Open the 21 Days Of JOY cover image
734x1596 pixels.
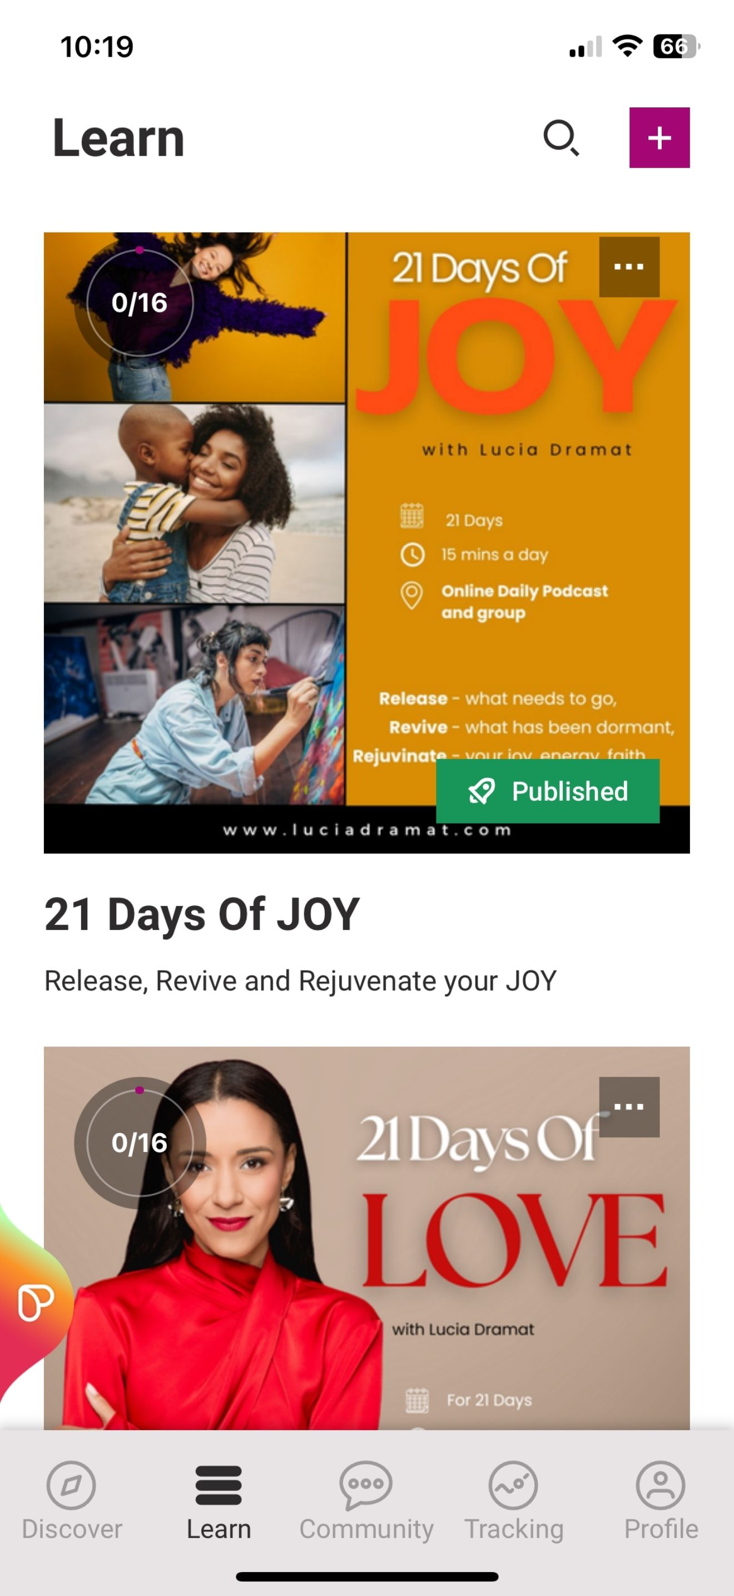367,543
